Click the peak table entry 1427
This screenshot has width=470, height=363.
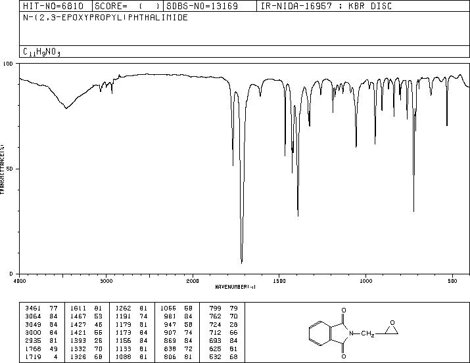78,324
